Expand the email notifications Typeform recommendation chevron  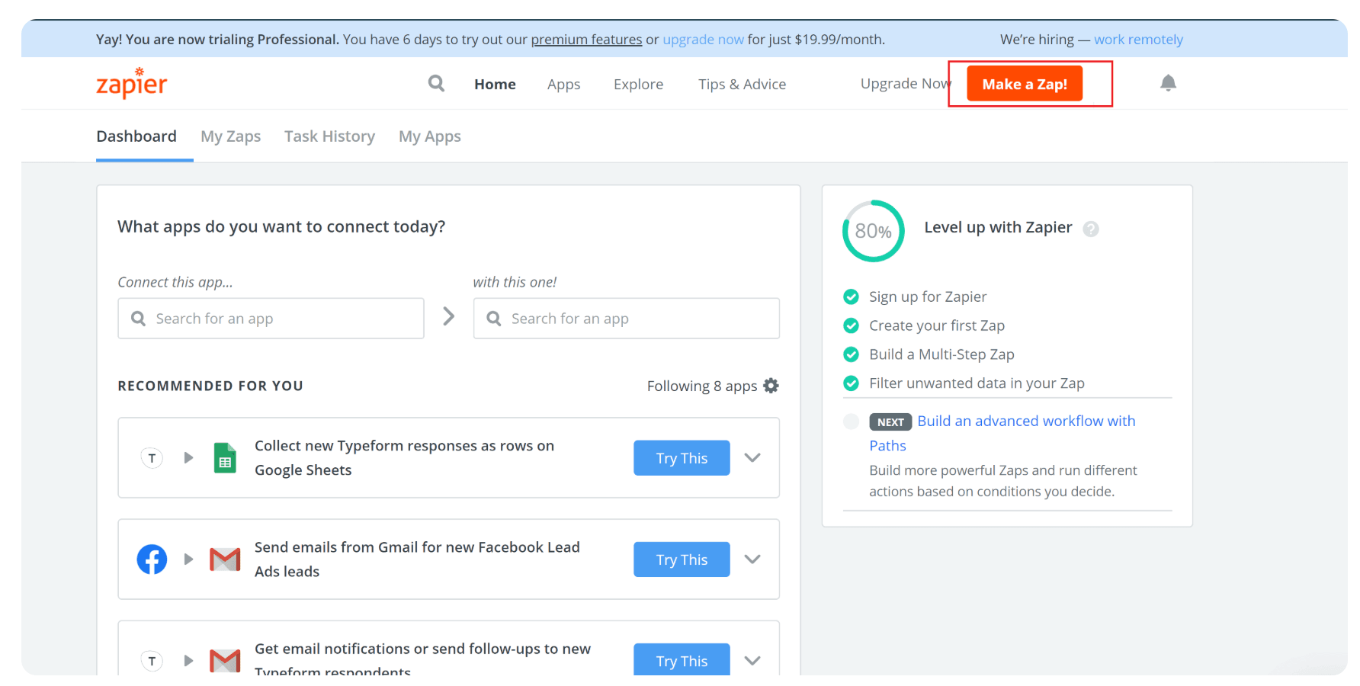coord(752,660)
